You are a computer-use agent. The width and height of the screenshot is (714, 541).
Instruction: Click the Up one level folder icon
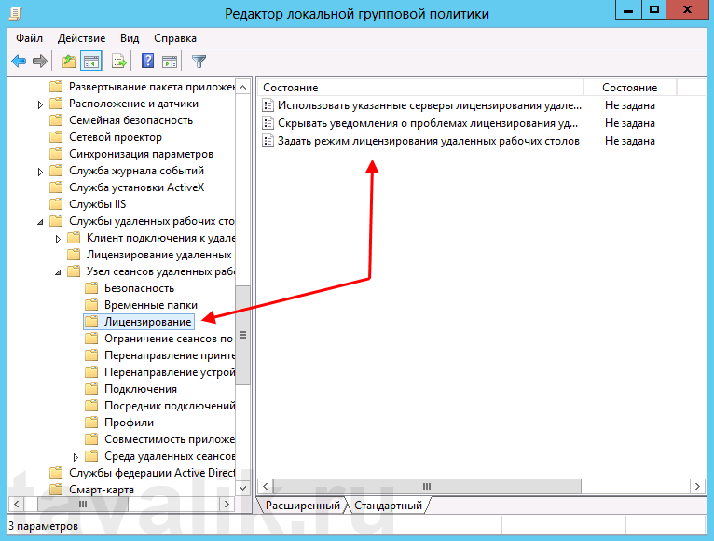point(68,62)
